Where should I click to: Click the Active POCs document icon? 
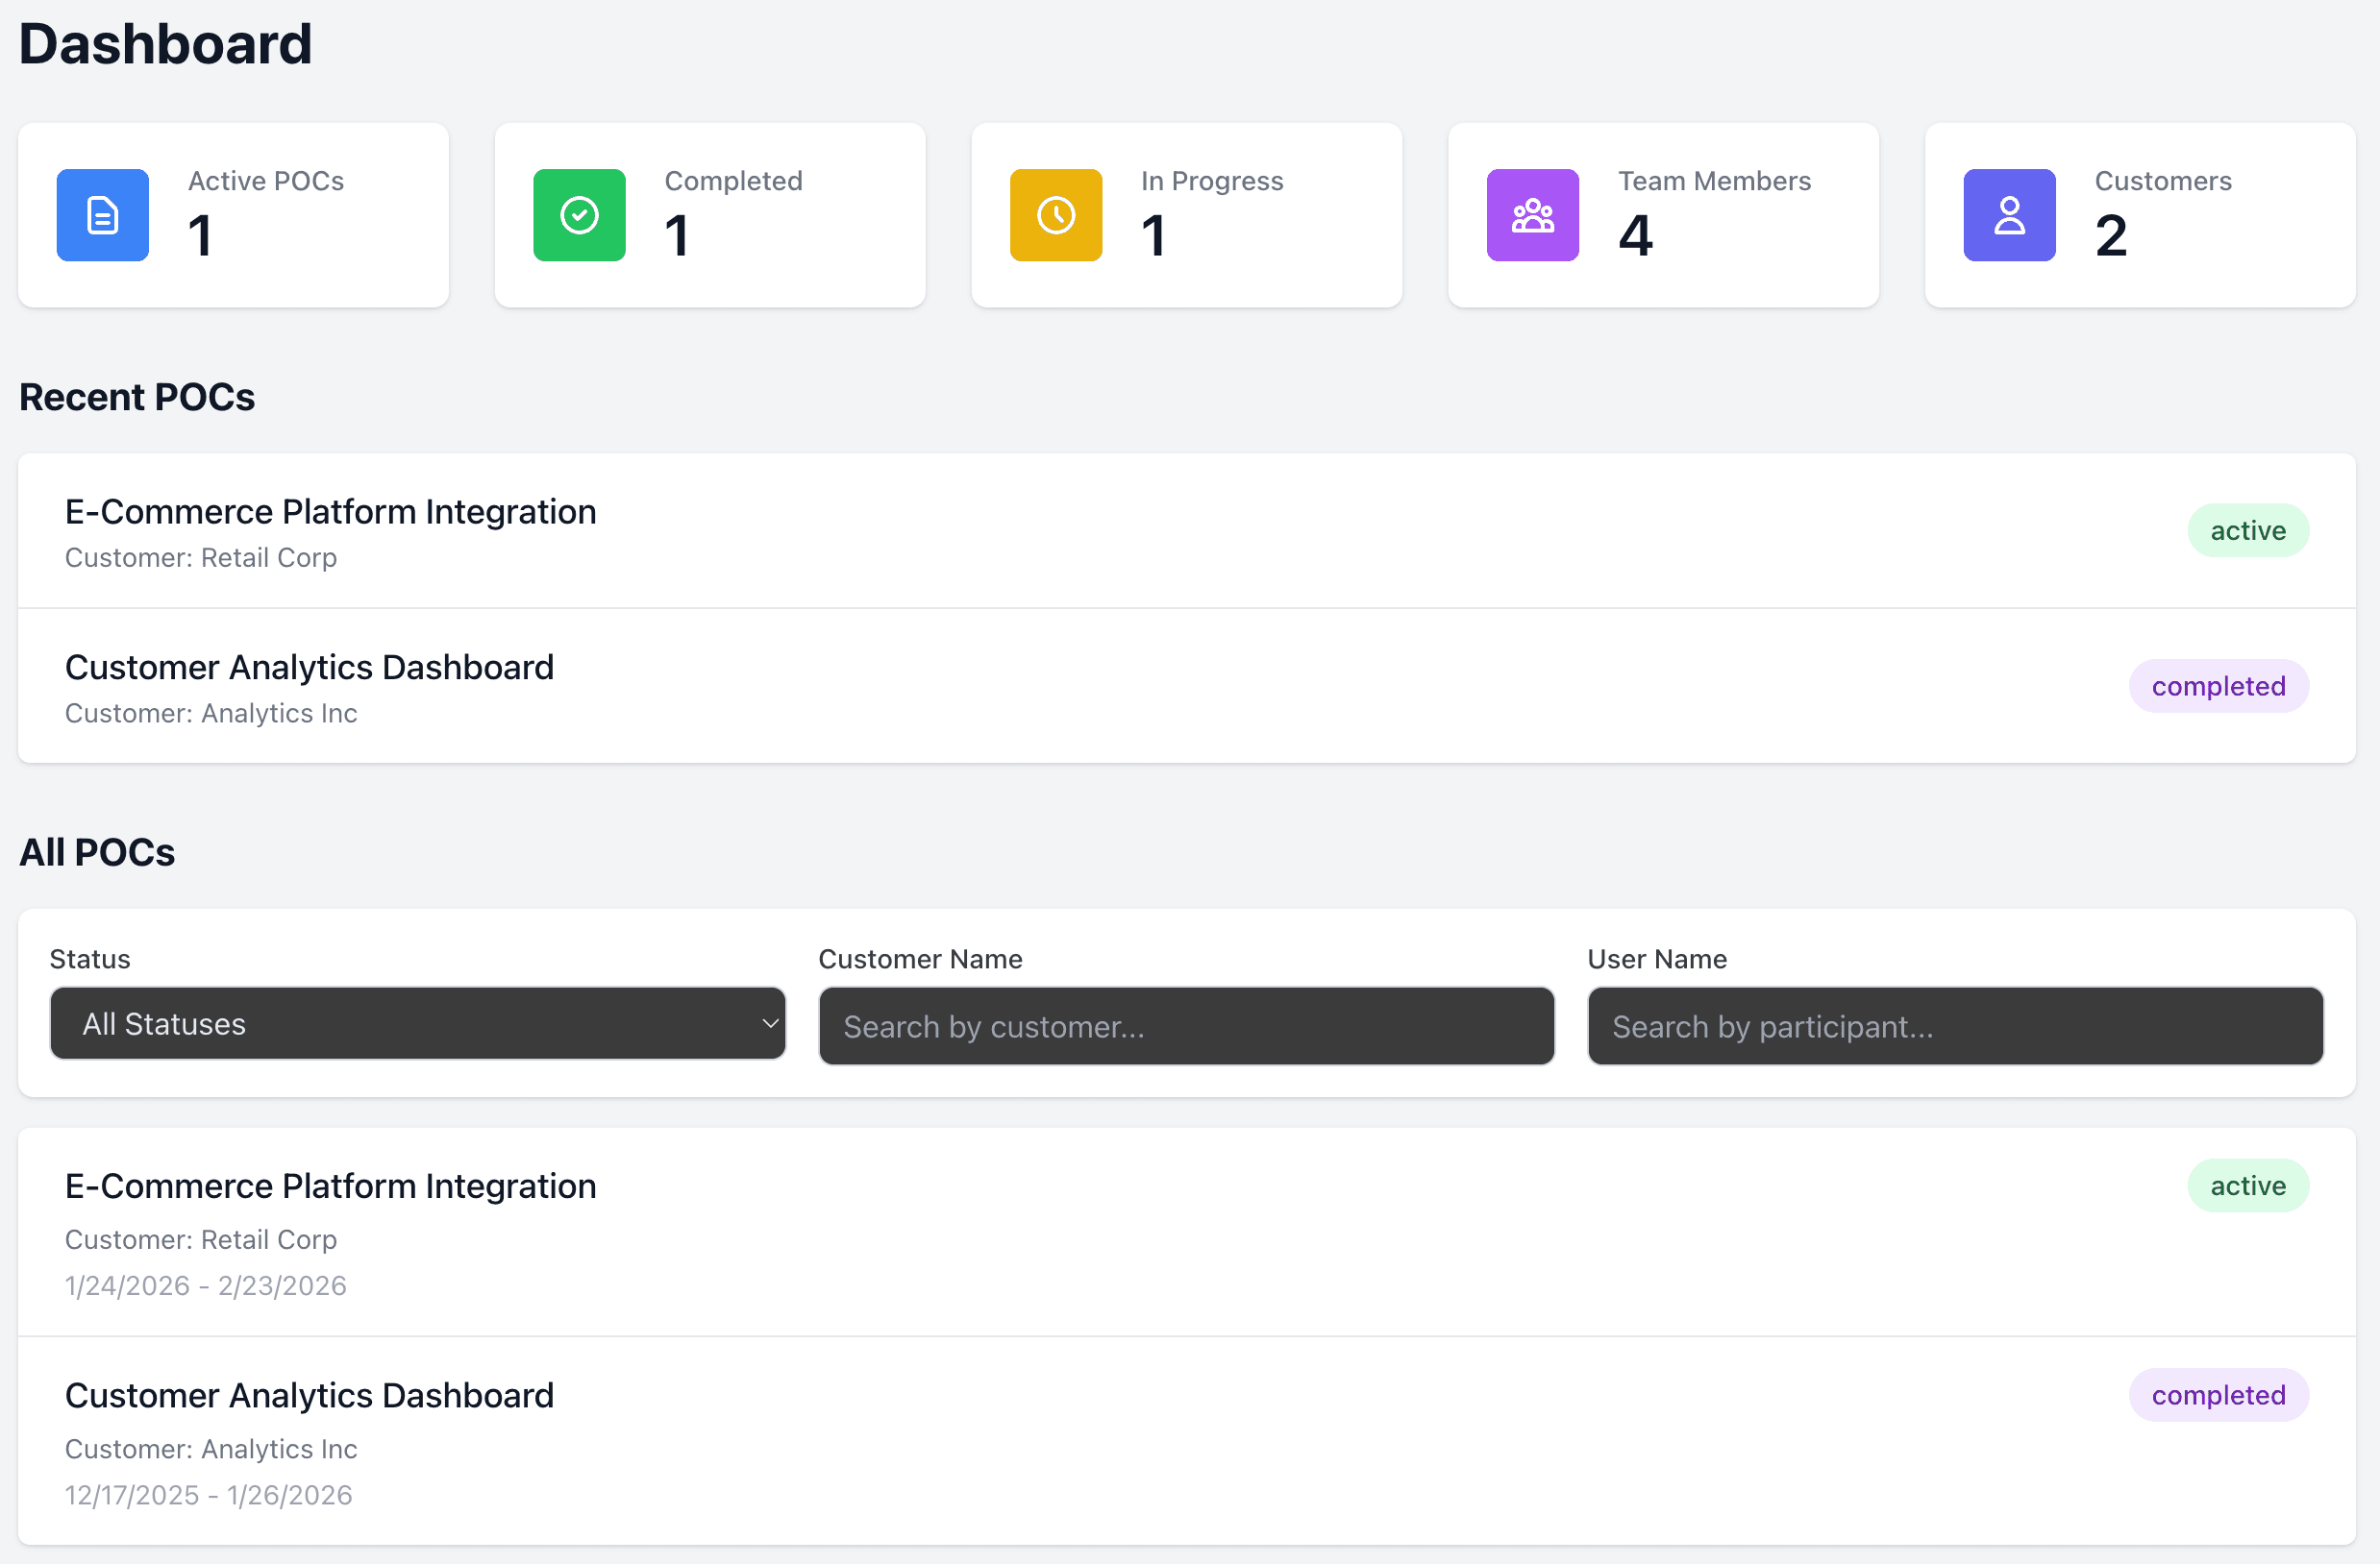click(102, 215)
